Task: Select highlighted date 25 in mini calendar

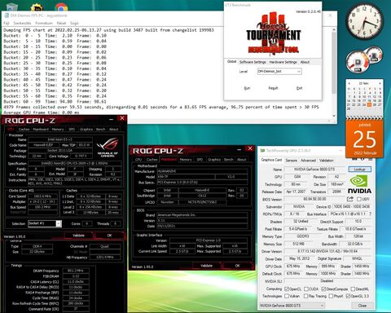Action: click(x=369, y=104)
